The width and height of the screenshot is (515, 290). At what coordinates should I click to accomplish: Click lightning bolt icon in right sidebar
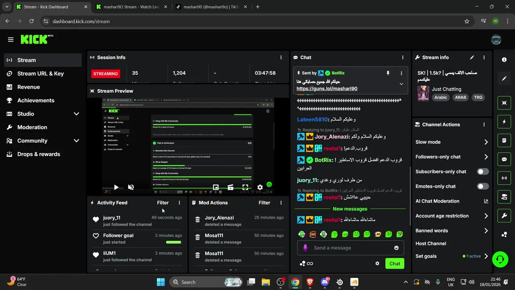[504, 121]
